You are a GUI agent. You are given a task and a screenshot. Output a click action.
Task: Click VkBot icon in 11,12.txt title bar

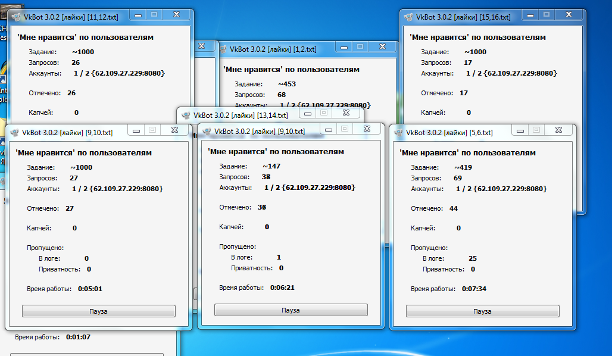(17, 17)
